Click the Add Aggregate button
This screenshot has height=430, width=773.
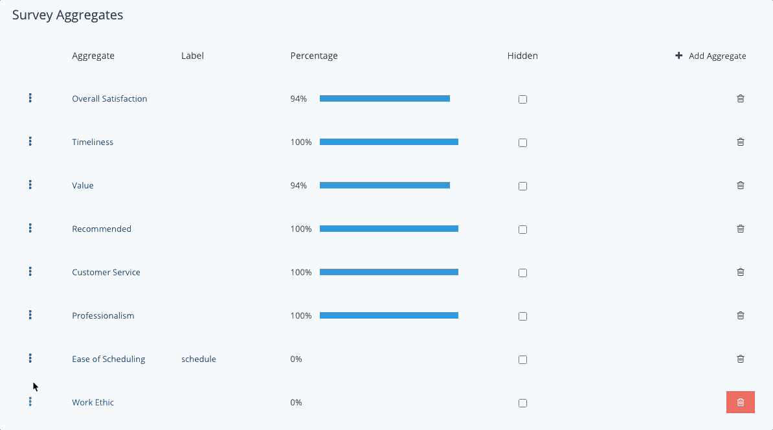coord(711,56)
